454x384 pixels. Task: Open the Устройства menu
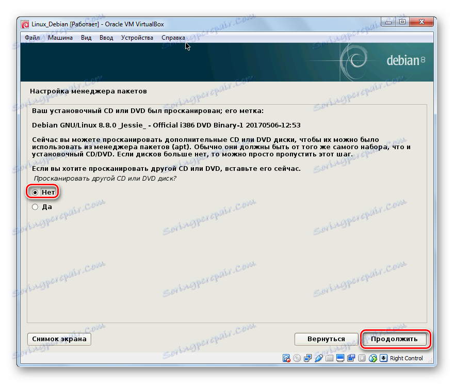[x=137, y=38]
